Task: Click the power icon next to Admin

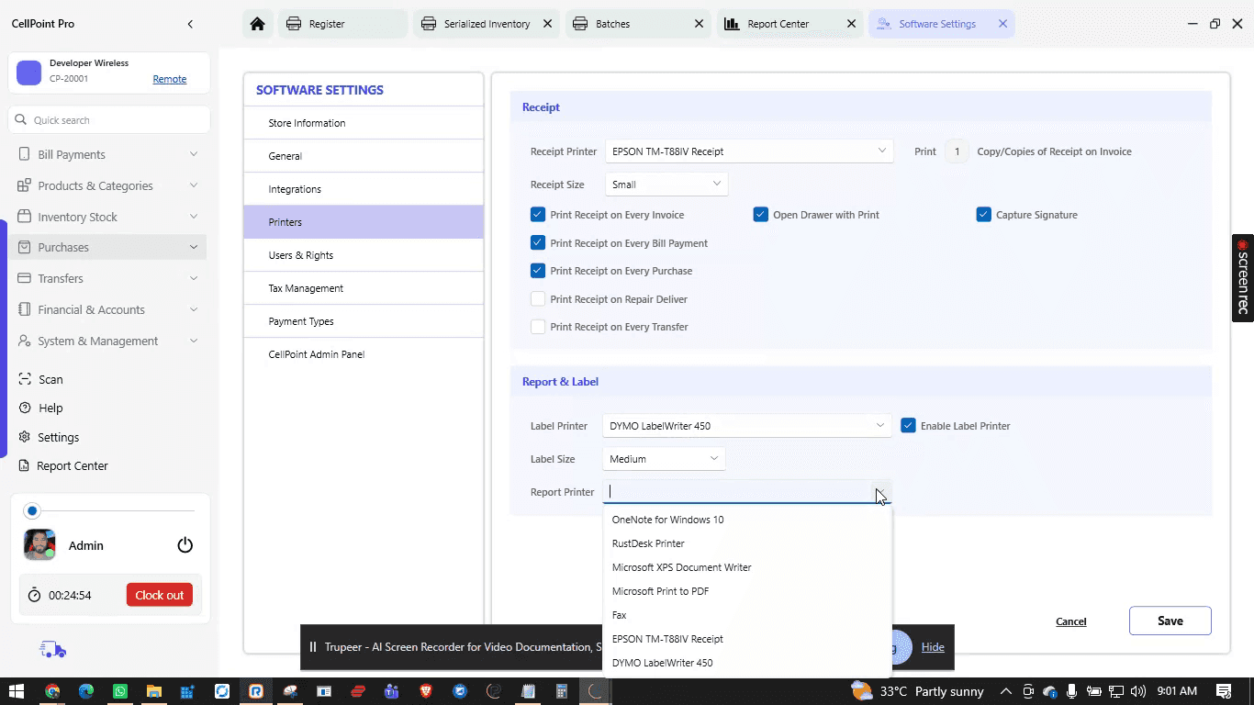Action: (x=185, y=545)
